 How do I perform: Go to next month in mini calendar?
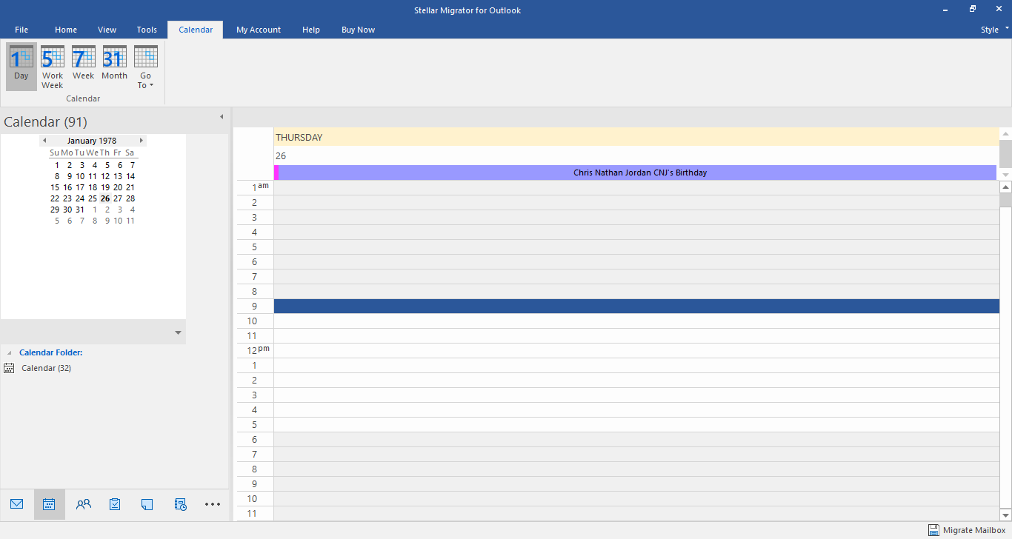point(142,141)
